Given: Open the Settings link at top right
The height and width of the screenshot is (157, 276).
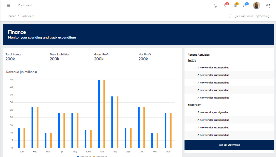Looking at the screenshot, I should pos(265,16).
